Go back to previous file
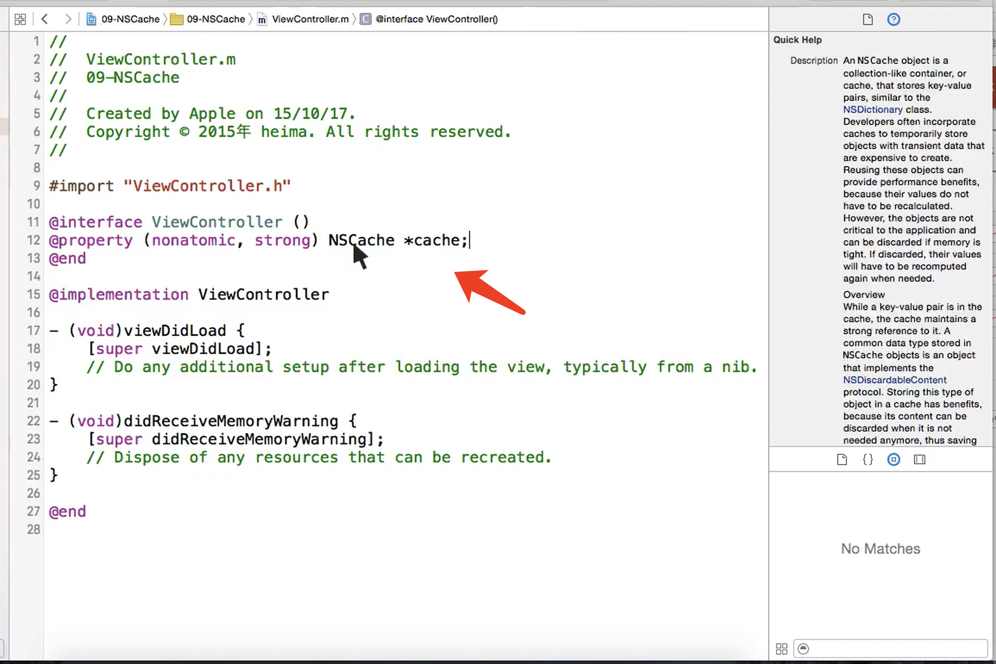 44,19
